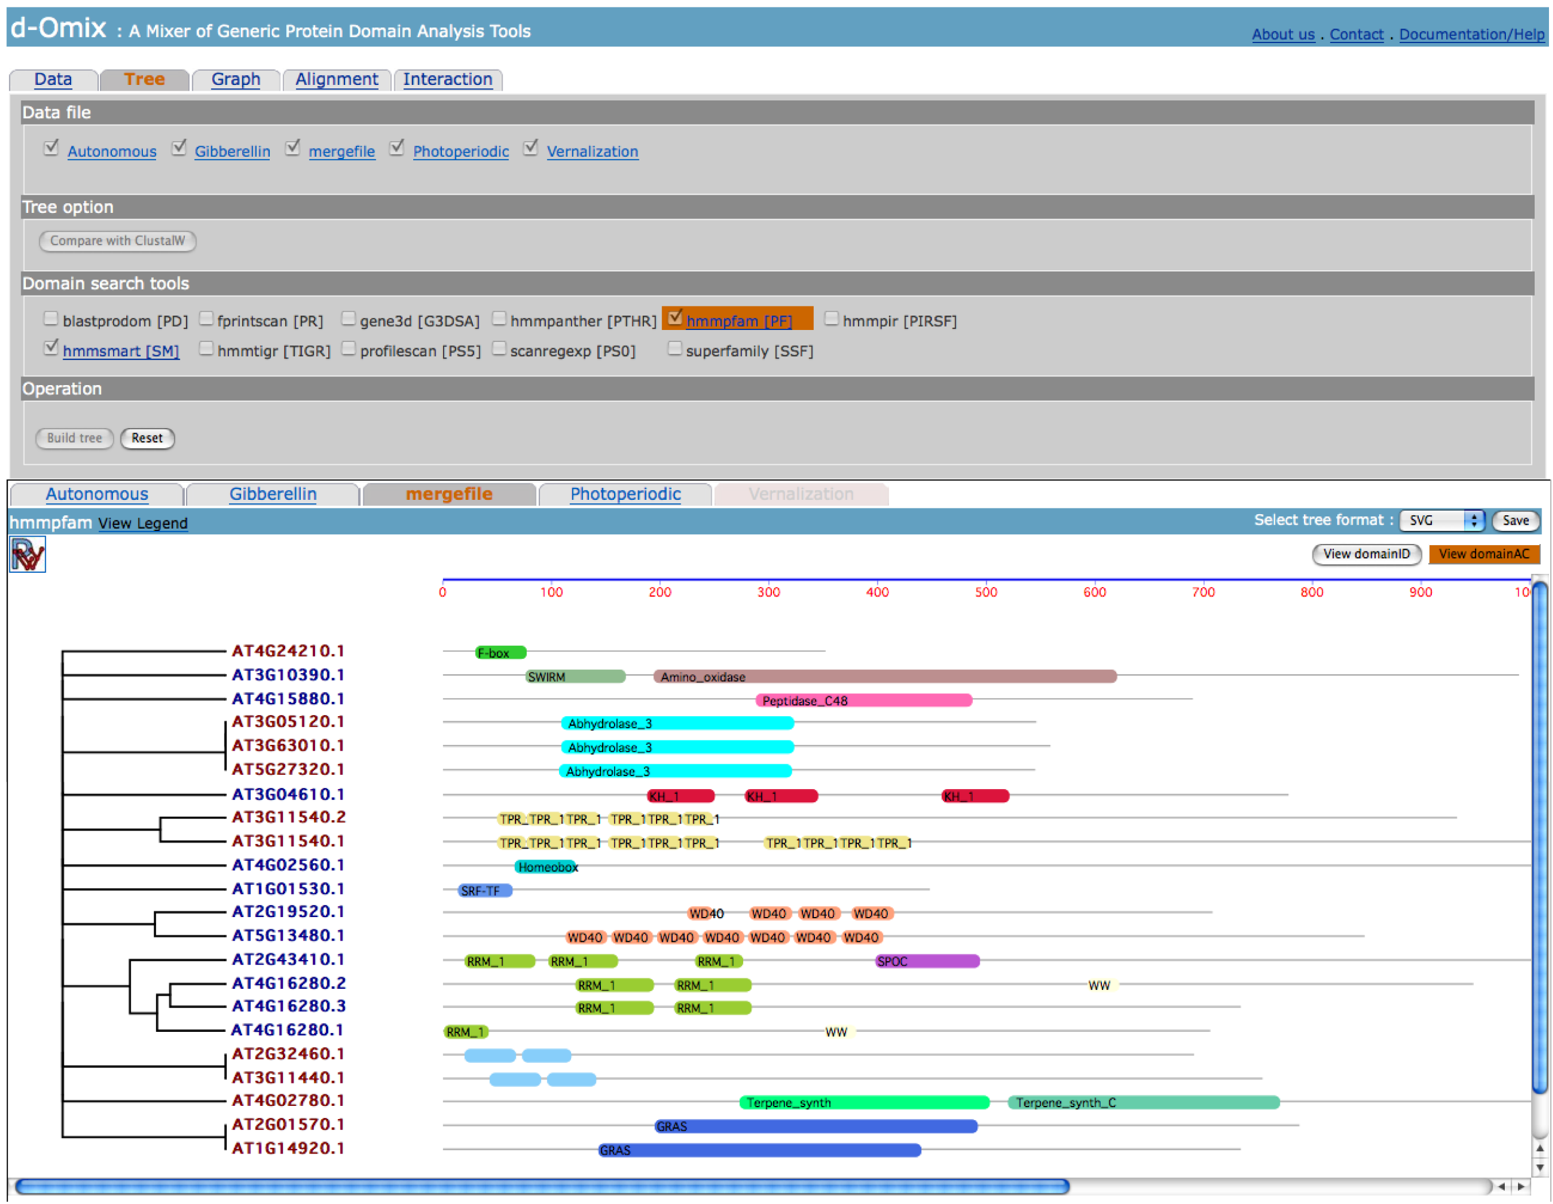Click the Amino_oxidase domain block
This screenshot has width=1553, height=1204.
pos(886,677)
